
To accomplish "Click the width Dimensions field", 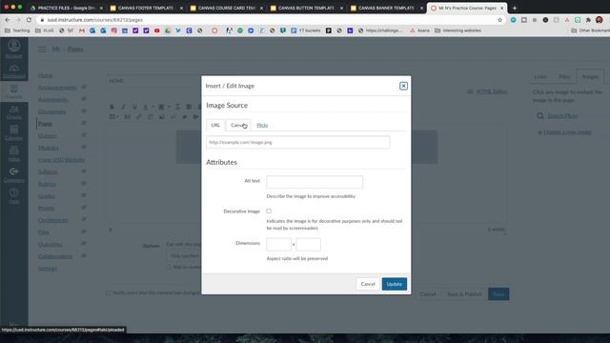I will (x=278, y=244).
